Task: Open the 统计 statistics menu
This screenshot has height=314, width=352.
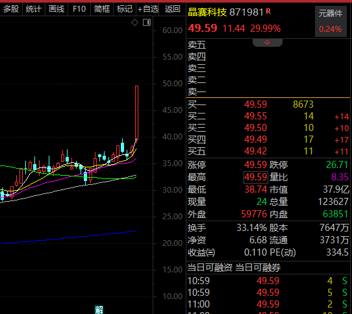Action: tap(34, 9)
